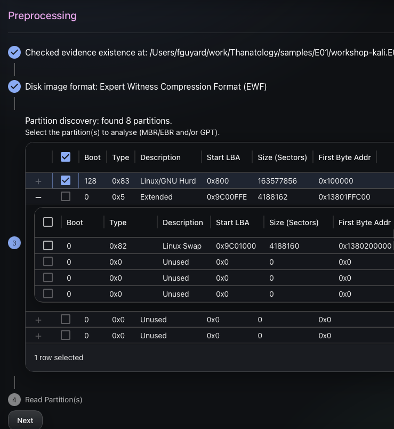Sort by Start LBA column in main table
The width and height of the screenshot is (394, 429).
(x=223, y=157)
